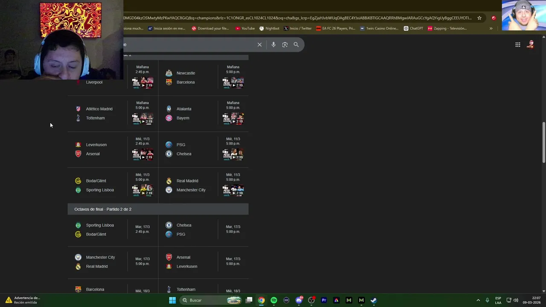The image size is (546, 307).
Task: Select Bayern team name
Action: [x=183, y=118]
